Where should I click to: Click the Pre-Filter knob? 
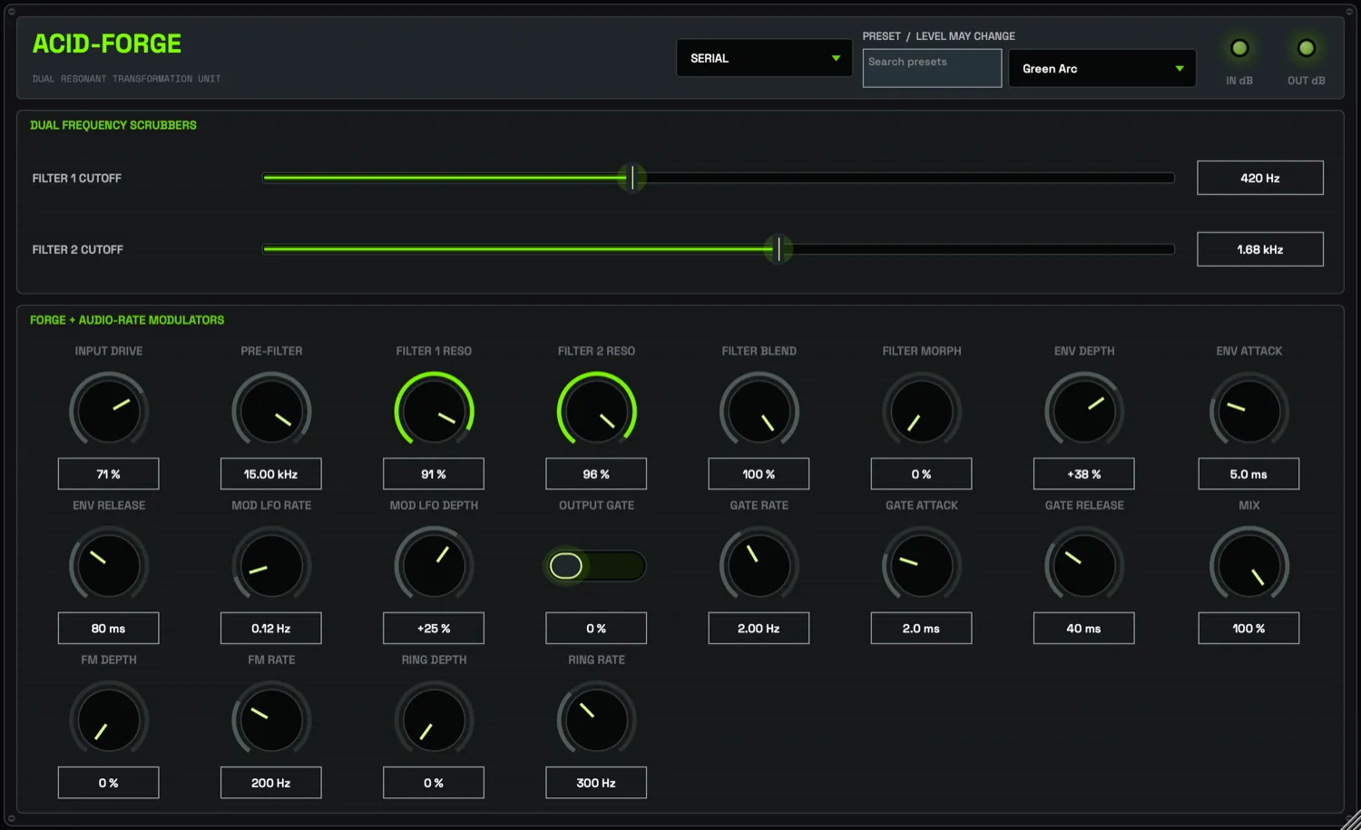[271, 411]
